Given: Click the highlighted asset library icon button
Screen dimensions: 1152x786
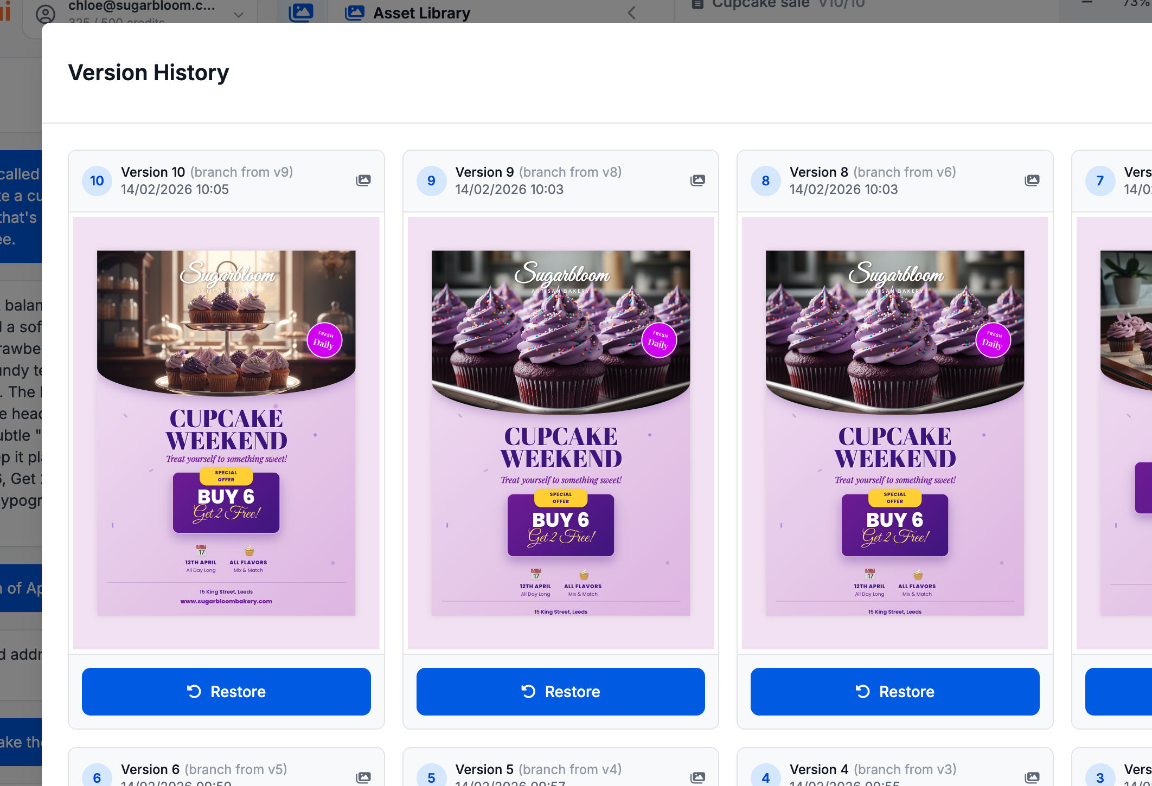Looking at the screenshot, I should (301, 12).
